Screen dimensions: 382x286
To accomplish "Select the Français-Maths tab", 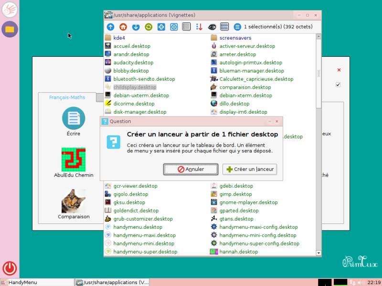I will click(x=67, y=97).
